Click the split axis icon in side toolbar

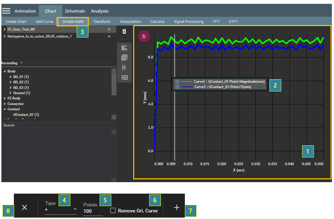coord(124,67)
